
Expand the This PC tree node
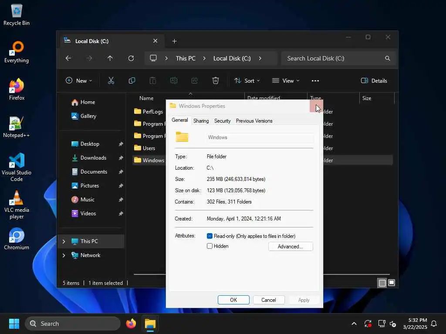[x=64, y=241]
